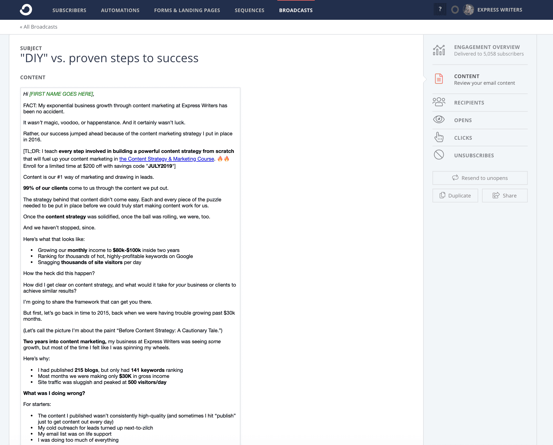Click "How the heck did this happen?" line
553x445 pixels.
click(x=59, y=273)
